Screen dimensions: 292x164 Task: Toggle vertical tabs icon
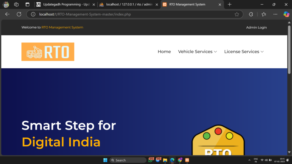point(27,5)
